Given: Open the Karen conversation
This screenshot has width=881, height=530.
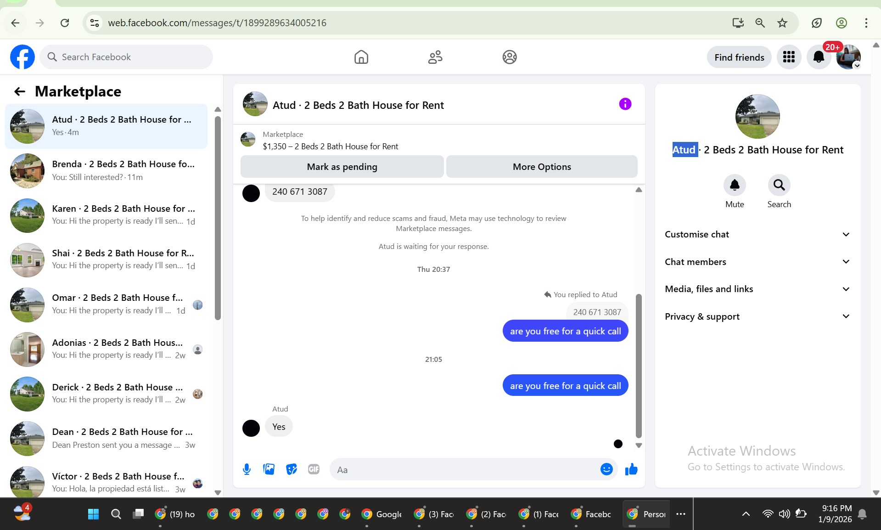Looking at the screenshot, I should [106, 215].
